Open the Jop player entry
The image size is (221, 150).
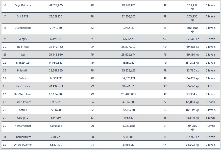23,55
